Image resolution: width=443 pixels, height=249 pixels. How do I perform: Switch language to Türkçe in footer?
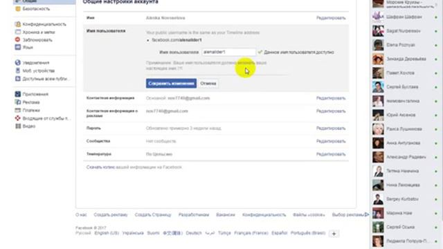point(224,233)
